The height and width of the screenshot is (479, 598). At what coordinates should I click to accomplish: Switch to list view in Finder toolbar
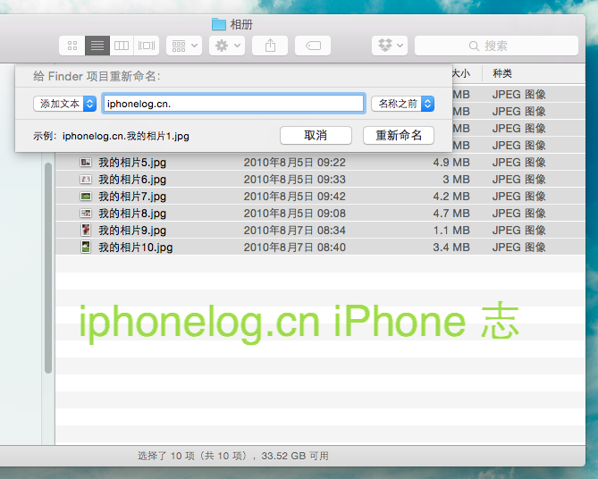(97, 46)
